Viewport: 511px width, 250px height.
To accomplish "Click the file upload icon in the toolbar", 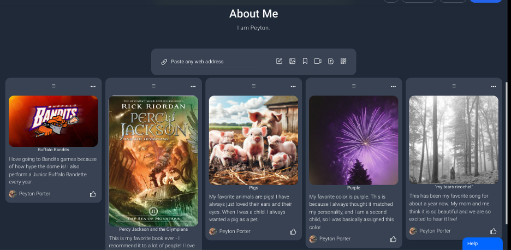I will point(331,61).
